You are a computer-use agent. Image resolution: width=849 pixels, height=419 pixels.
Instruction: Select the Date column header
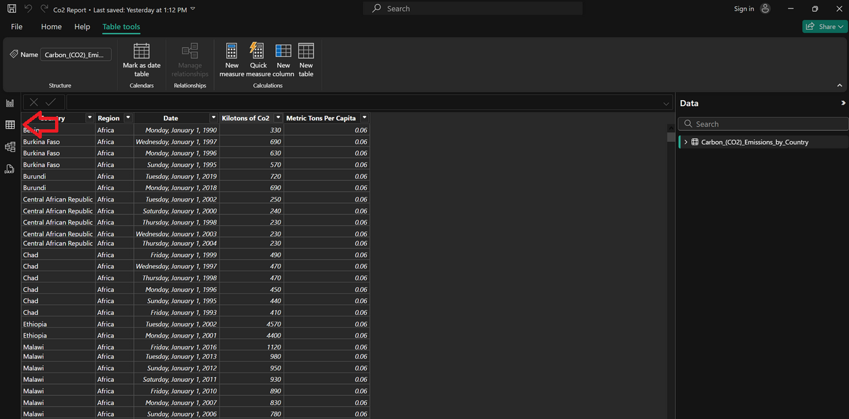170,118
